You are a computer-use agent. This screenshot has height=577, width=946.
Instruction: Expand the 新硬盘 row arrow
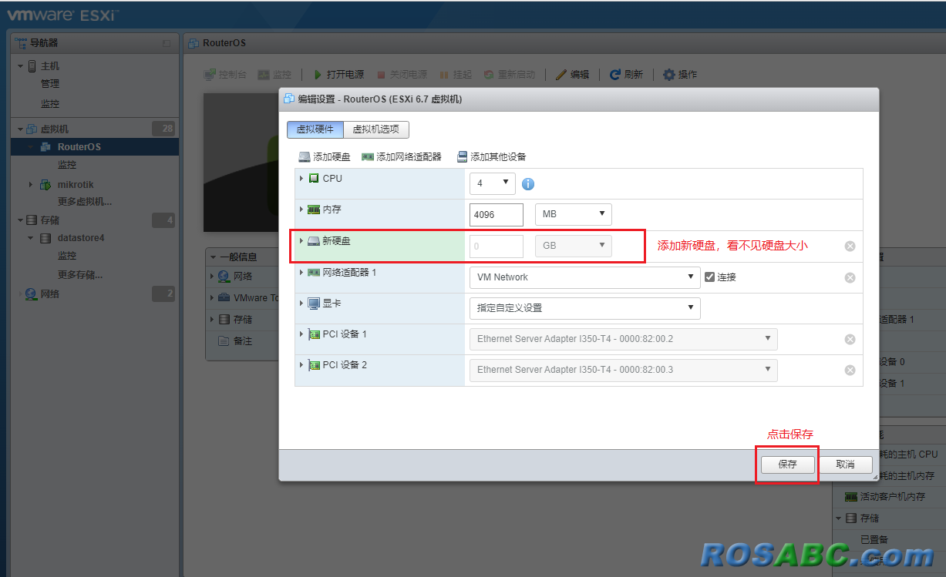[x=301, y=241]
